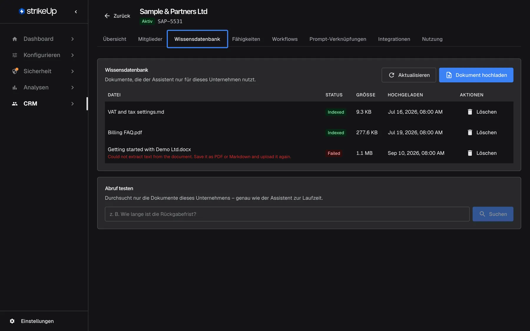Click the trash icon for Billing FAQ.pdf
Viewport: 530px width, 331px height.
coord(470,132)
